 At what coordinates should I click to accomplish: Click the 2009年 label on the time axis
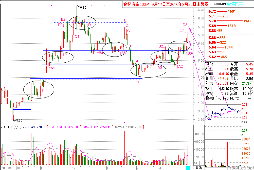point(6,168)
